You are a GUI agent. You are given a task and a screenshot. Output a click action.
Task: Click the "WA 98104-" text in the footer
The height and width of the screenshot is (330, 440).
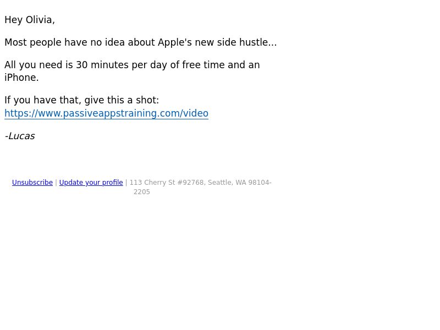tap(254, 183)
